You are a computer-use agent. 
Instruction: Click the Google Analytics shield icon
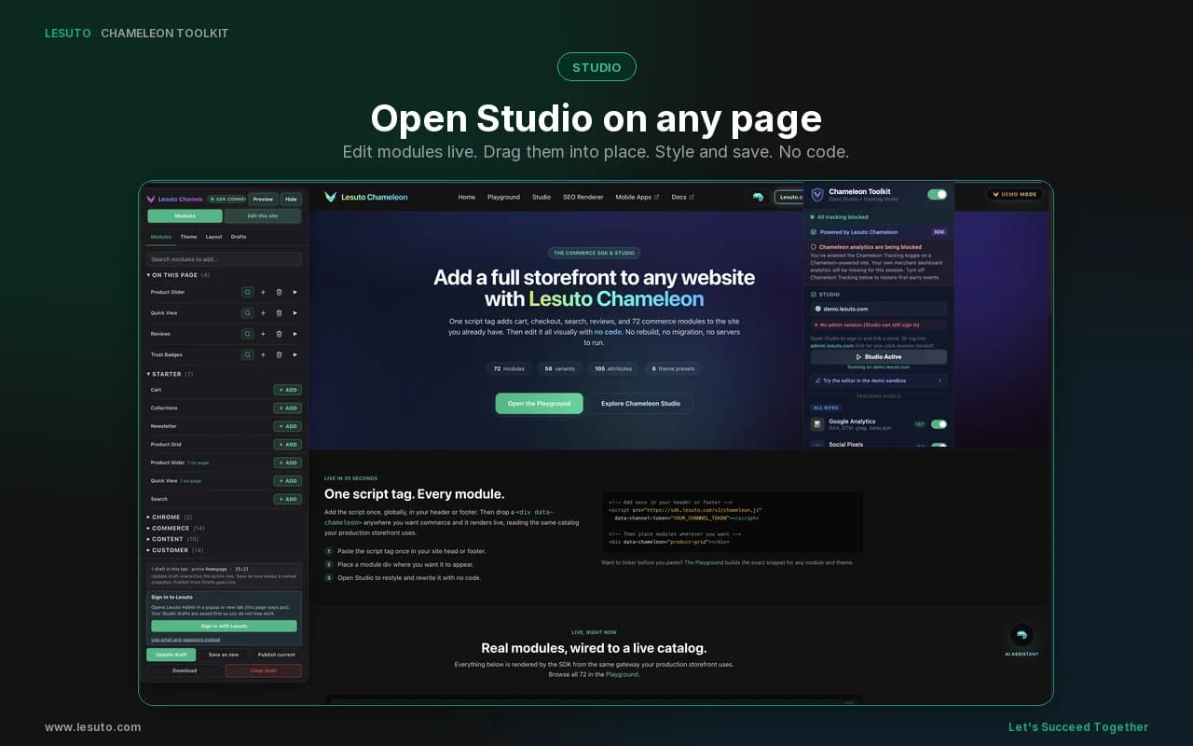pyautogui.click(x=817, y=424)
